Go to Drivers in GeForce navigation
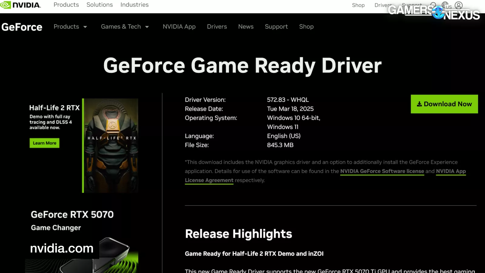Image resolution: width=485 pixels, height=273 pixels. click(217, 27)
